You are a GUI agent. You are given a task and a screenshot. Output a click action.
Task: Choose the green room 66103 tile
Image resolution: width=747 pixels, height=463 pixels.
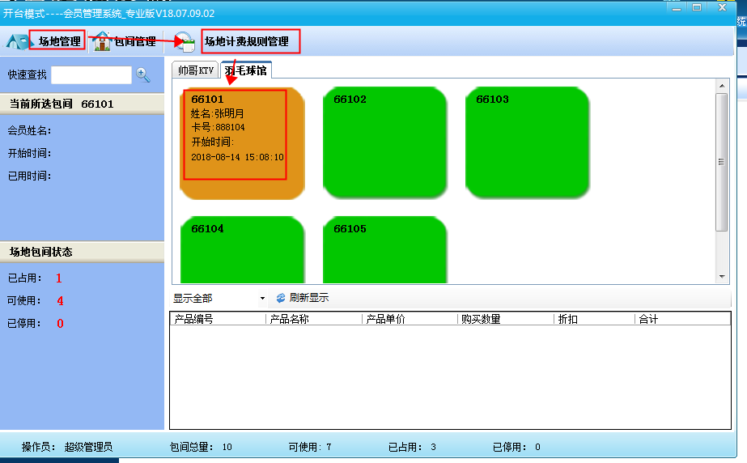tap(527, 143)
